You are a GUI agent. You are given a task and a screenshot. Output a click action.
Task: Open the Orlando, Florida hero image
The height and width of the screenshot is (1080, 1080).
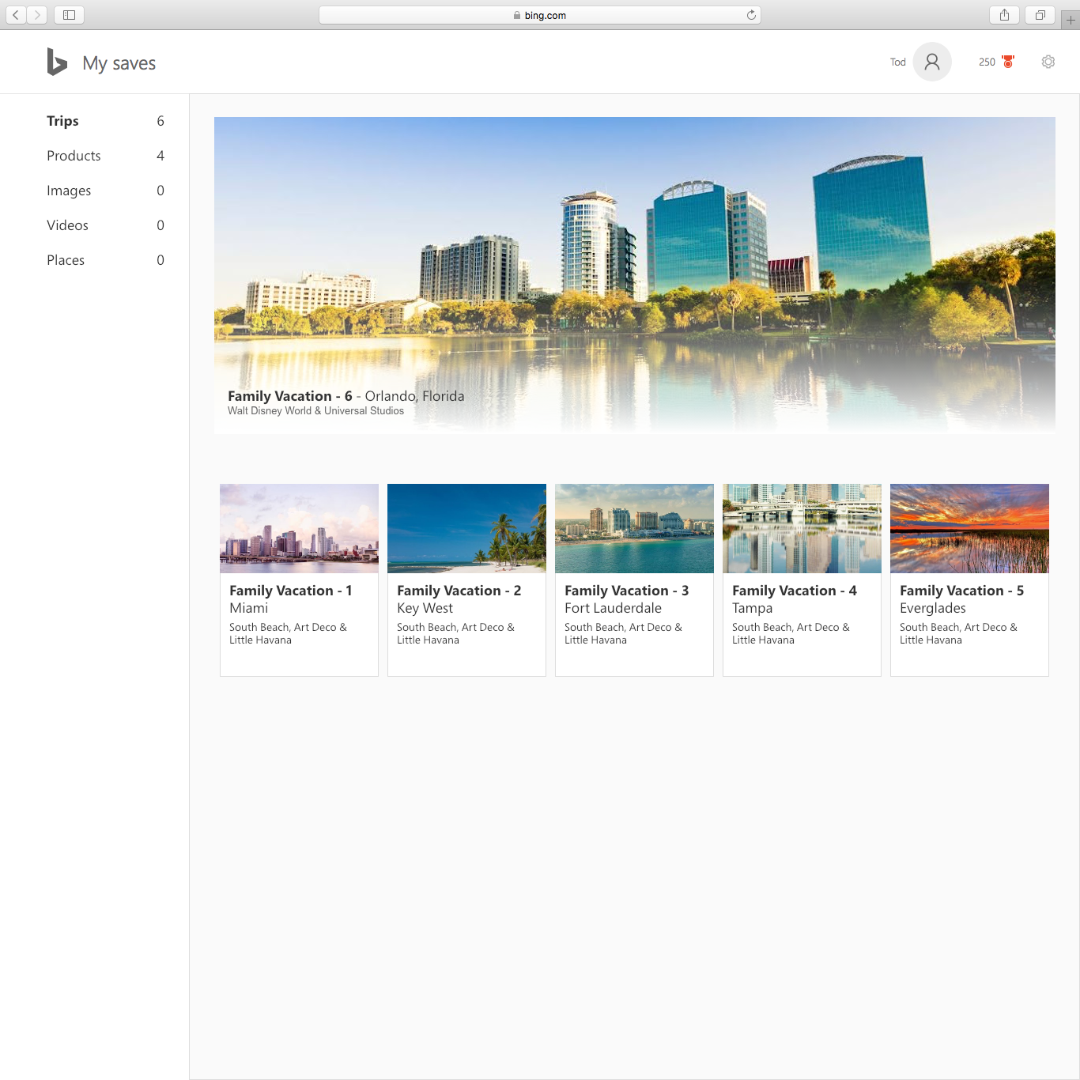tap(635, 275)
